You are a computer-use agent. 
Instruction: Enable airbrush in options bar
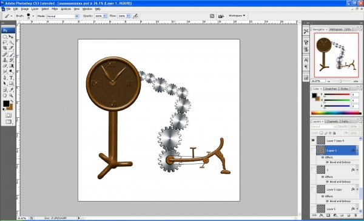click(135, 16)
